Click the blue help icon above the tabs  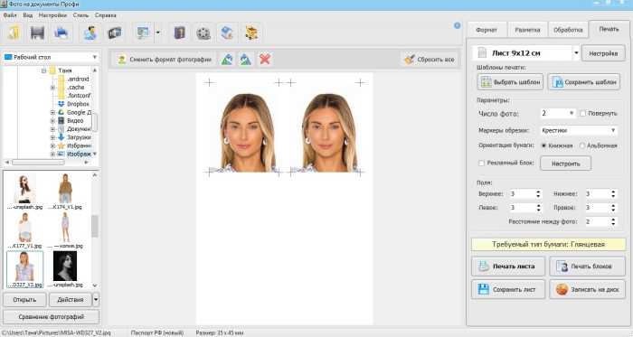coord(457,25)
